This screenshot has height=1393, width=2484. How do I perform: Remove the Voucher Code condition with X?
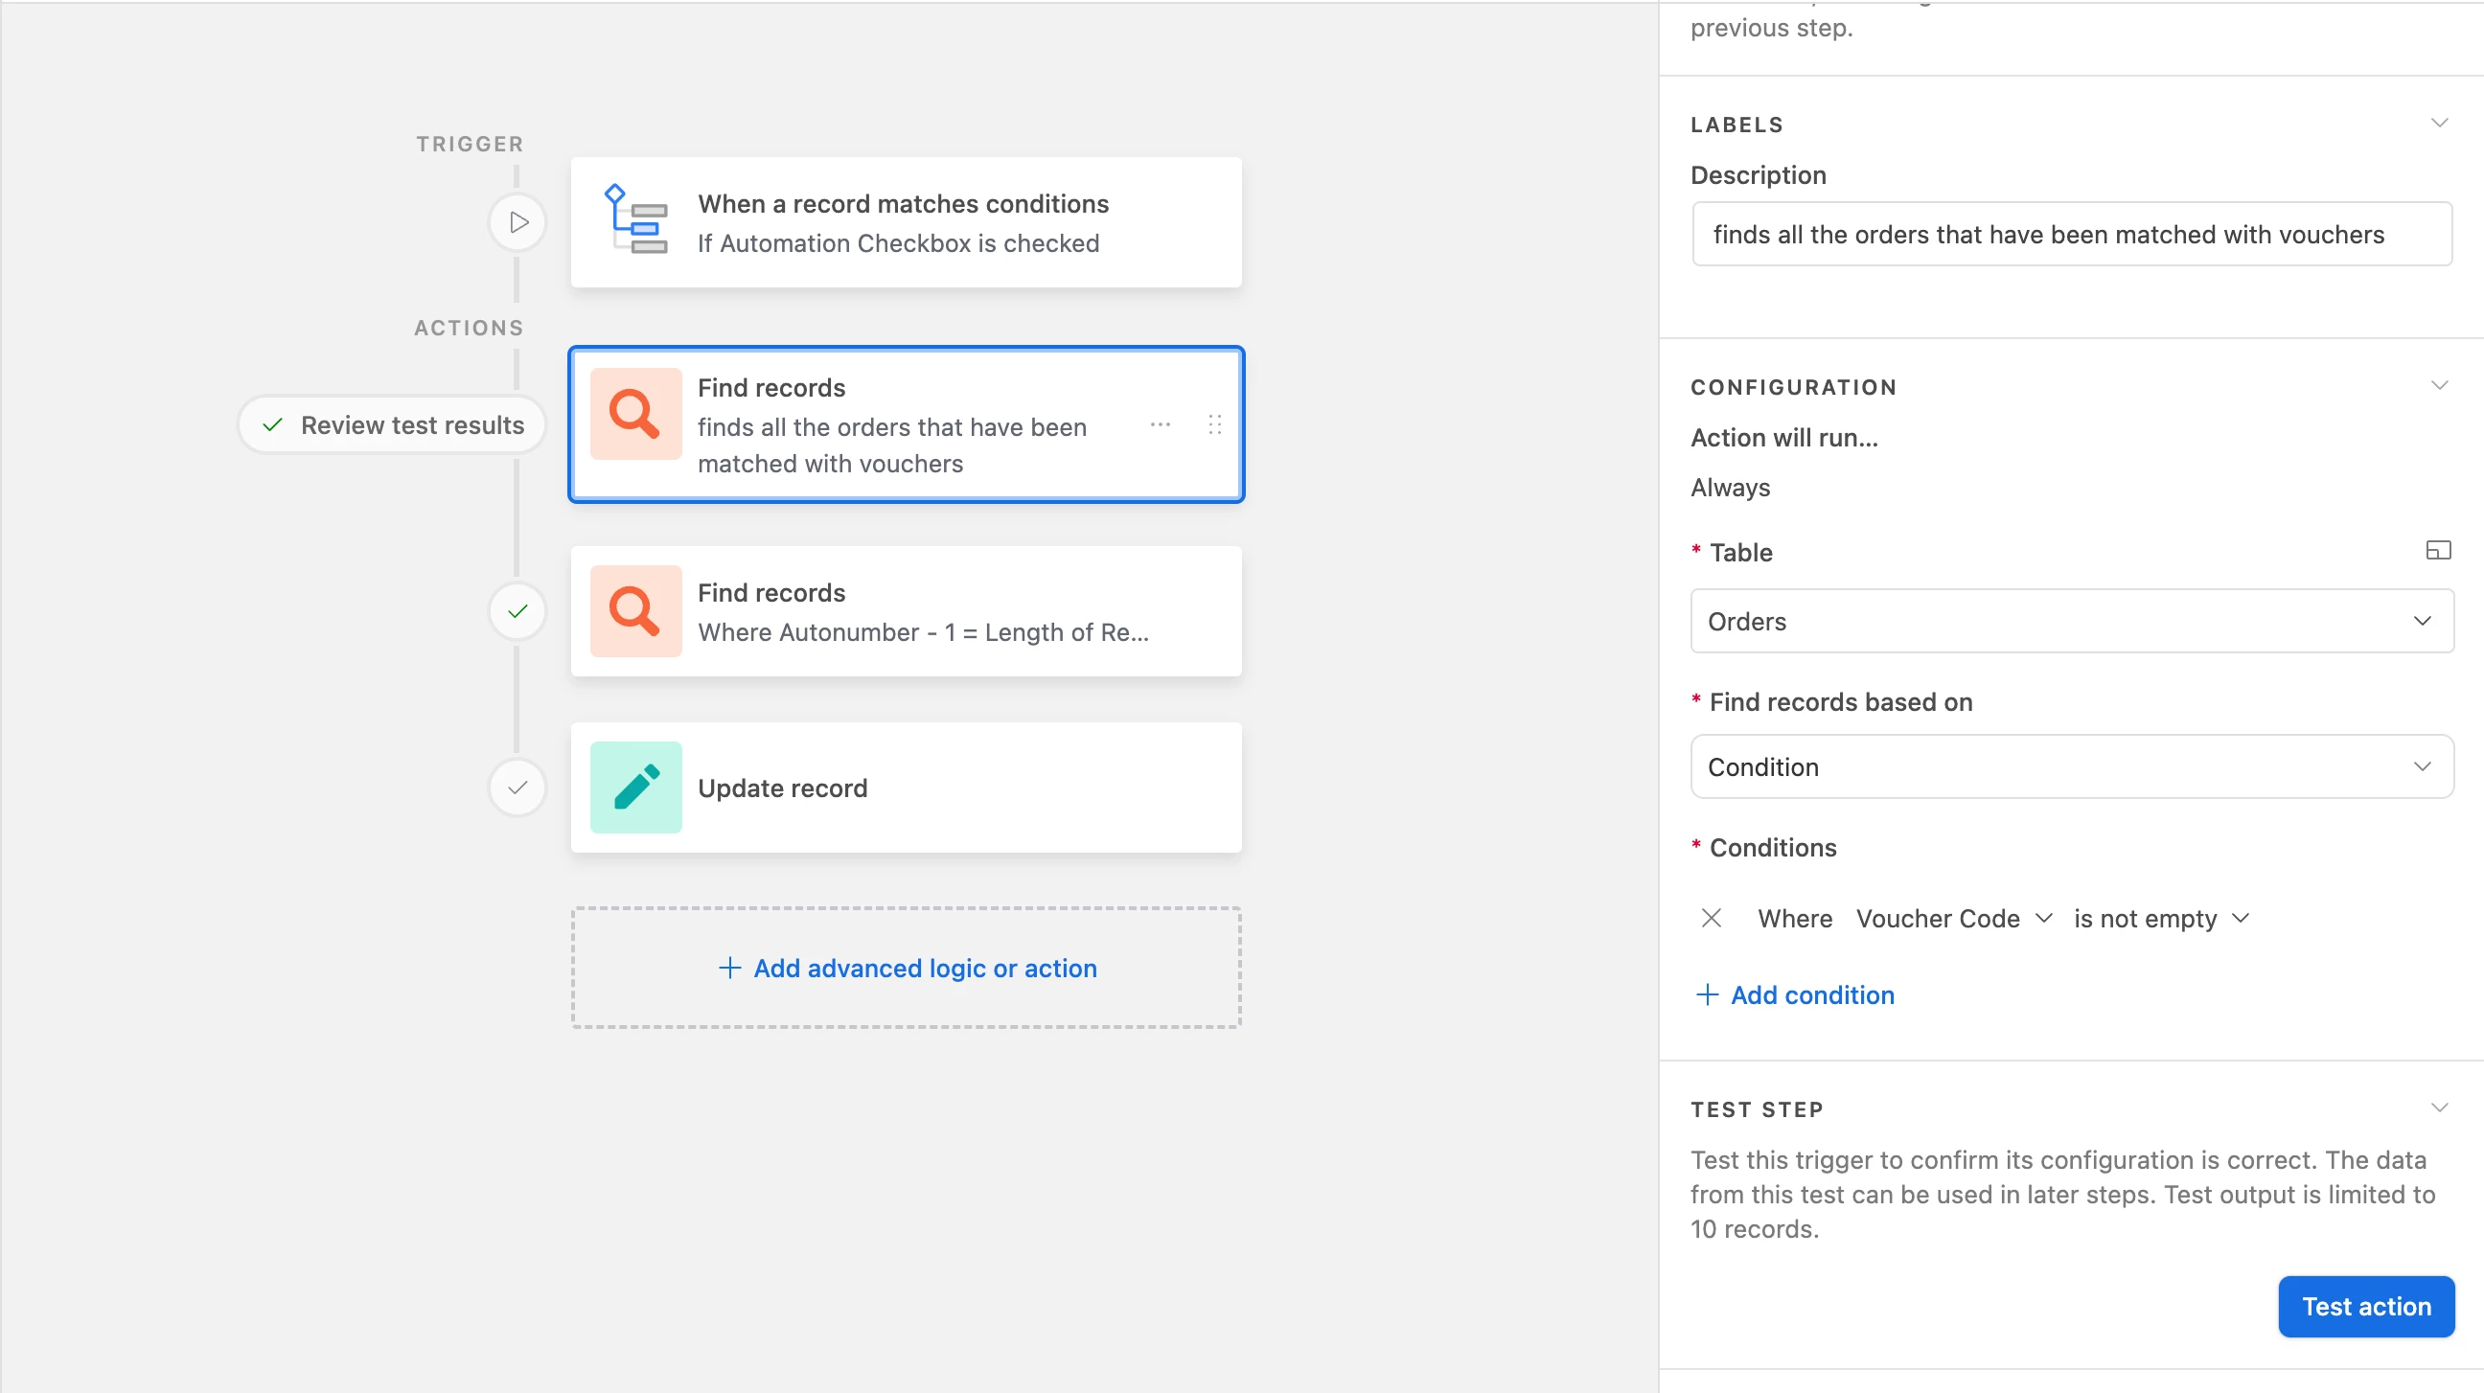coord(1712,918)
